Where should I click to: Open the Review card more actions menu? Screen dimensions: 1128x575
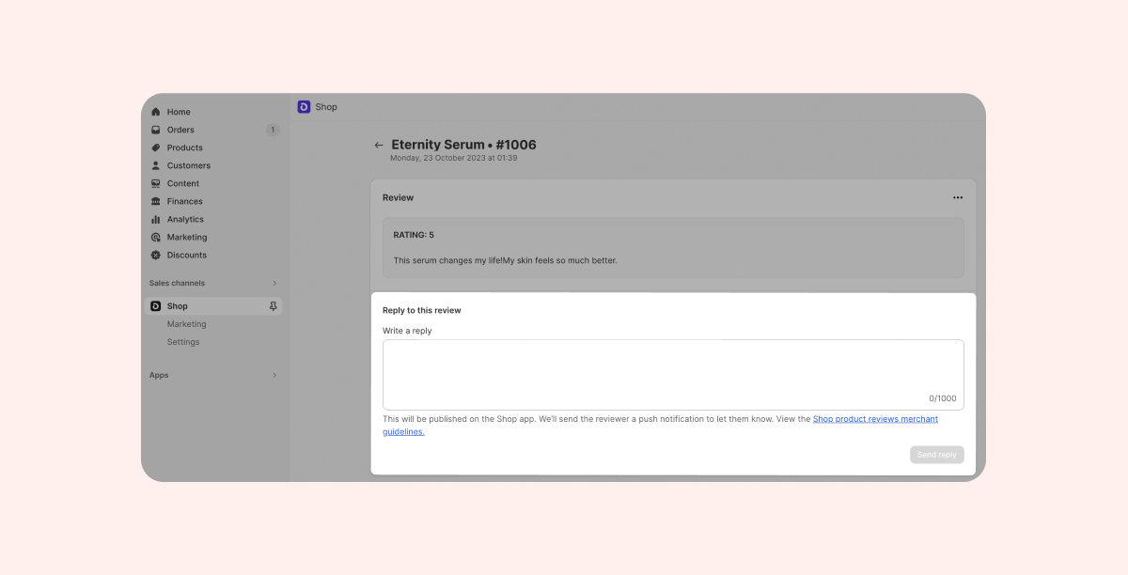point(957,197)
